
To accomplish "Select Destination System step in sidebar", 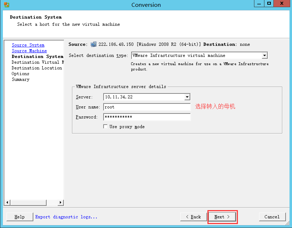I will (x=37, y=57).
